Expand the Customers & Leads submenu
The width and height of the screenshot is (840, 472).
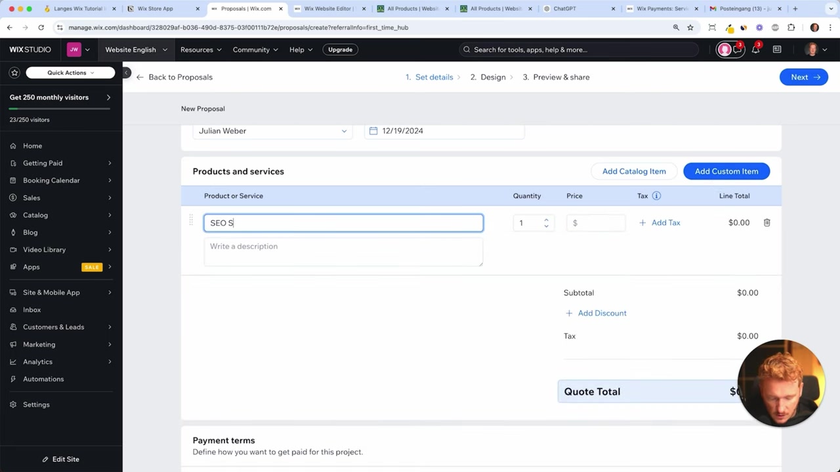[x=110, y=327]
